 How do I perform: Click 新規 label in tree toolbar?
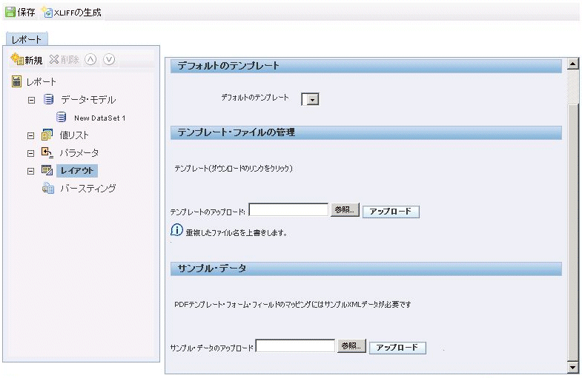34,60
